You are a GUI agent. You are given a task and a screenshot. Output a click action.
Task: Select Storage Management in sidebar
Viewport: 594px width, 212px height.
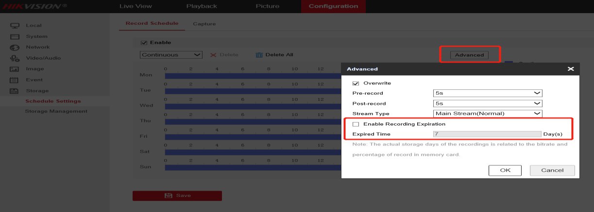pos(56,111)
